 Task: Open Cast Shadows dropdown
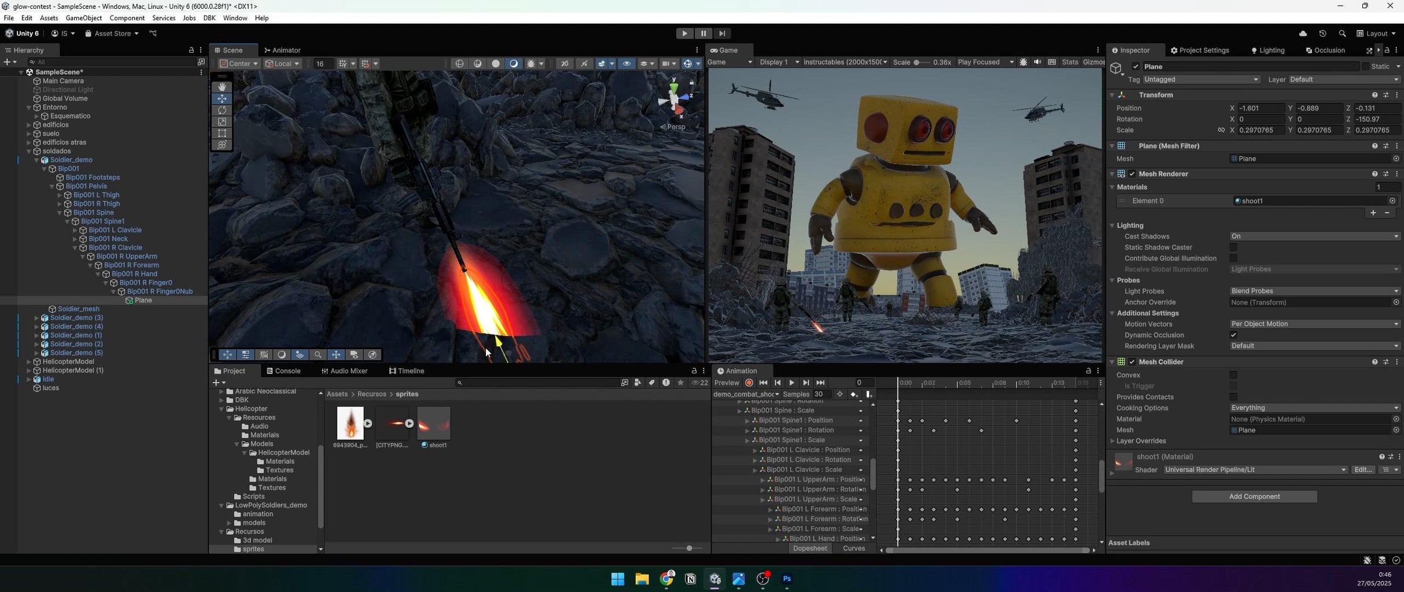(1315, 236)
